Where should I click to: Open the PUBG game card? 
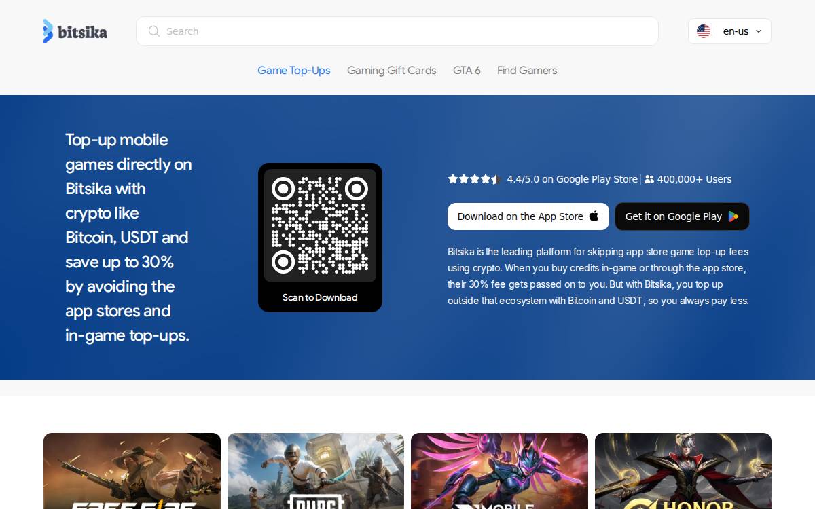[316, 471]
